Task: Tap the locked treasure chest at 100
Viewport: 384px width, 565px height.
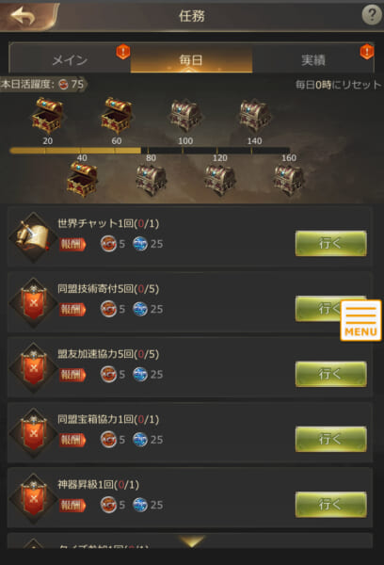Action: click(185, 116)
